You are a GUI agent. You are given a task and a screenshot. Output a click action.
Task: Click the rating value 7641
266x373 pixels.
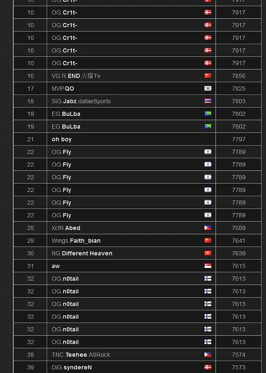click(239, 241)
